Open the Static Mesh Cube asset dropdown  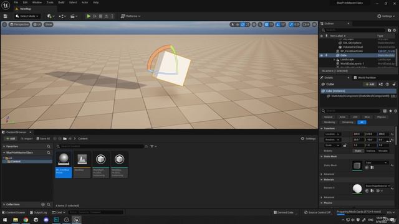coord(376,162)
